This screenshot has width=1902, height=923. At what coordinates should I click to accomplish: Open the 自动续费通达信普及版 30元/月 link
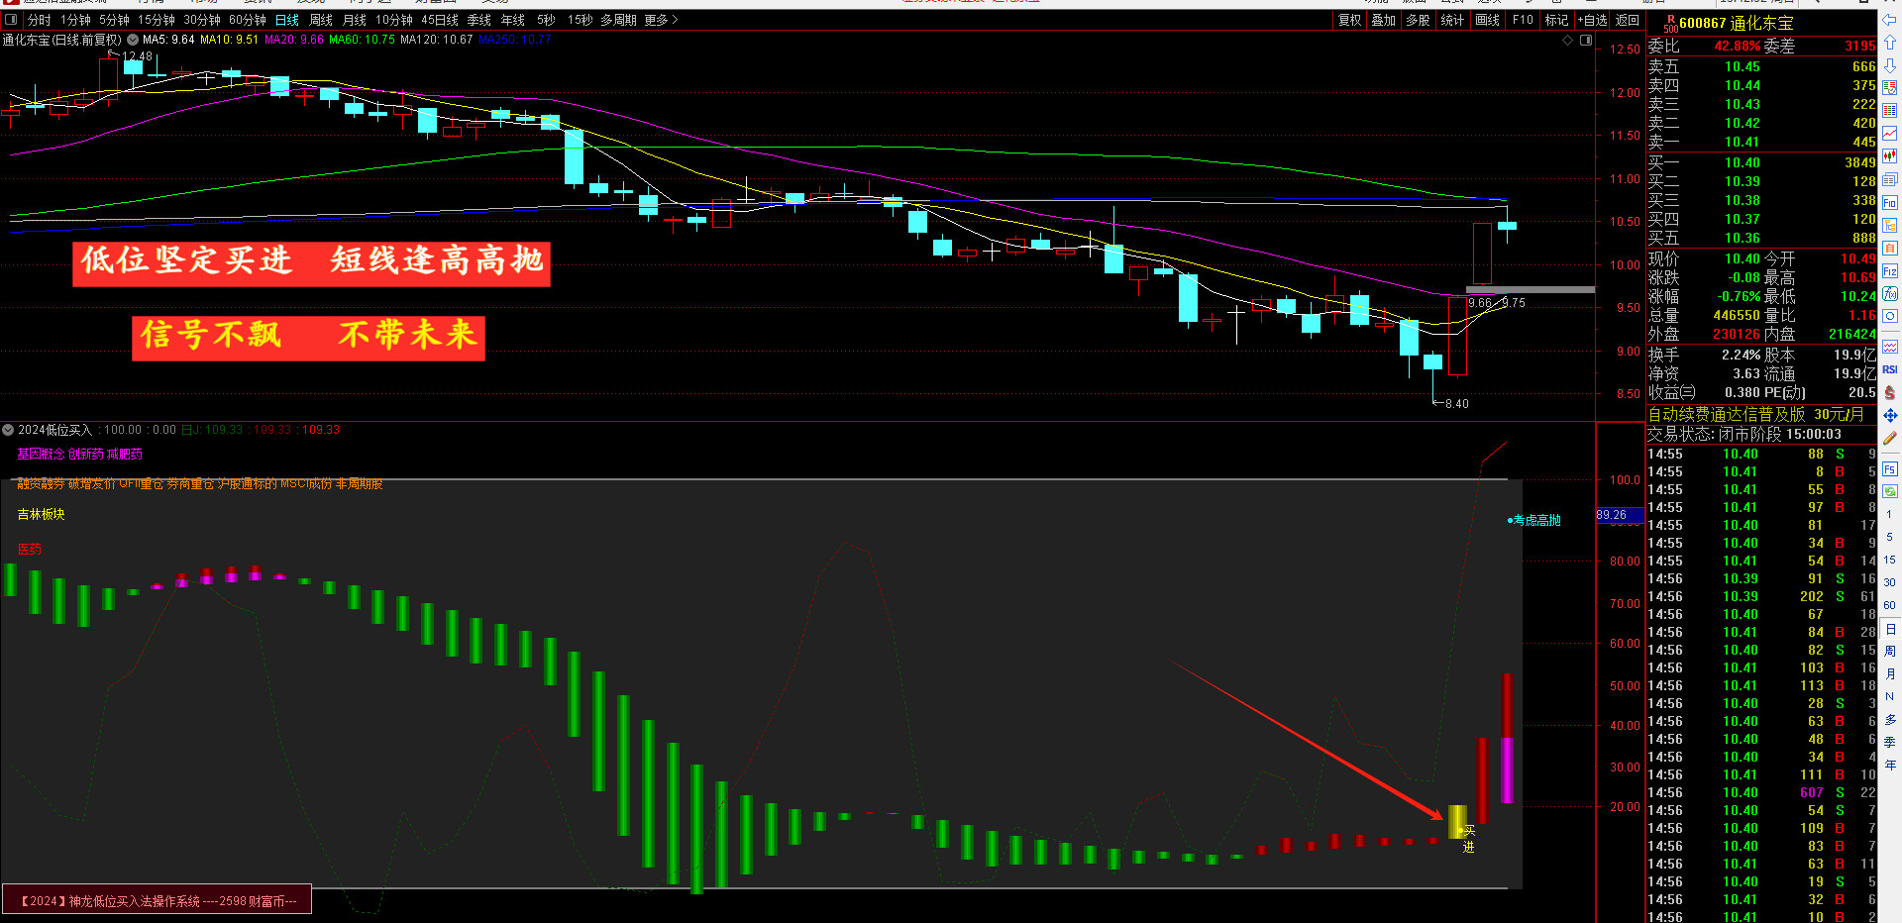pyautogui.click(x=1755, y=414)
